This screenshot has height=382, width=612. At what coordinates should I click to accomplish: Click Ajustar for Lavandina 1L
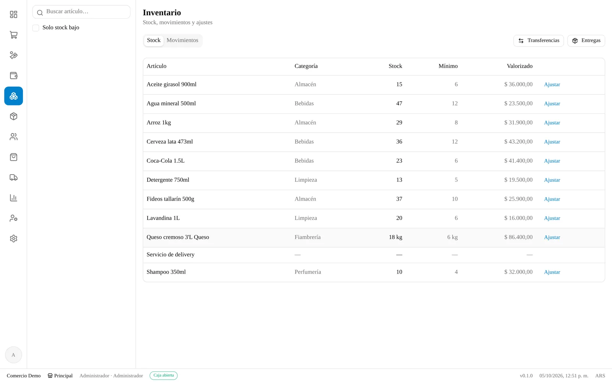[552, 219]
